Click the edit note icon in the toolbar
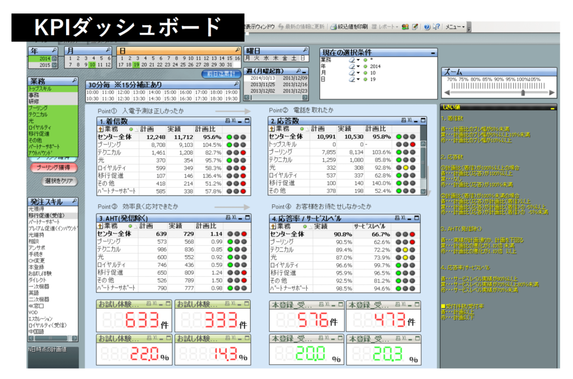The image size is (573, 379). click(415, 27)
